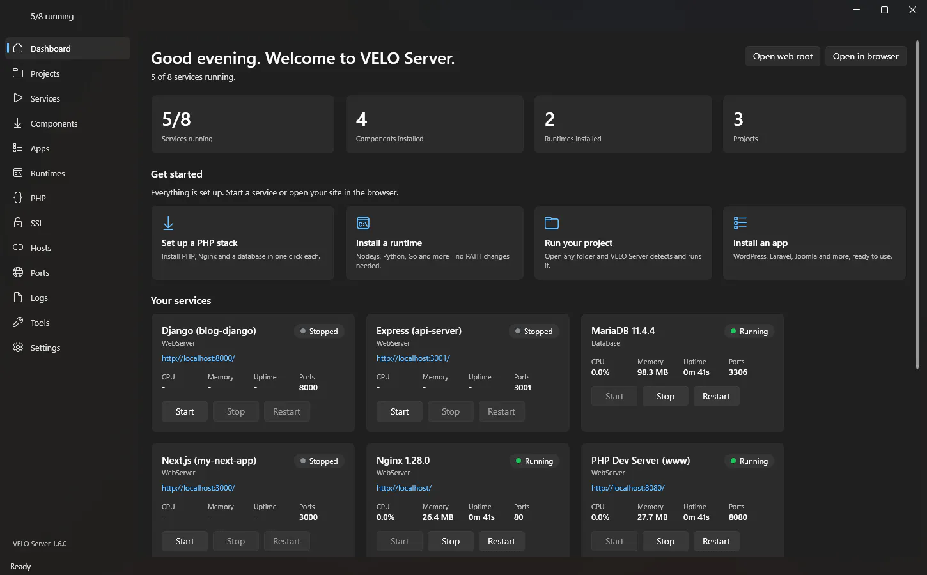
Task: Start the Express (api-server) service
Action: 400,411
